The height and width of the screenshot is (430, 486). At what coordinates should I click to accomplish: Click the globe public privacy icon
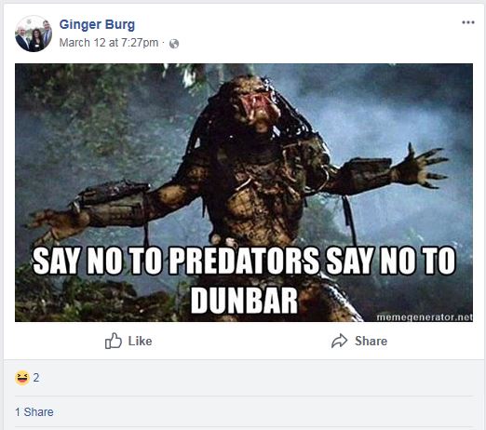pyautogui.click(x=174, y=44)
